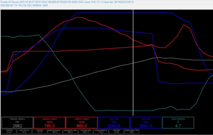Select the red zpetne vedeni 780.0 box

point(49,123)
